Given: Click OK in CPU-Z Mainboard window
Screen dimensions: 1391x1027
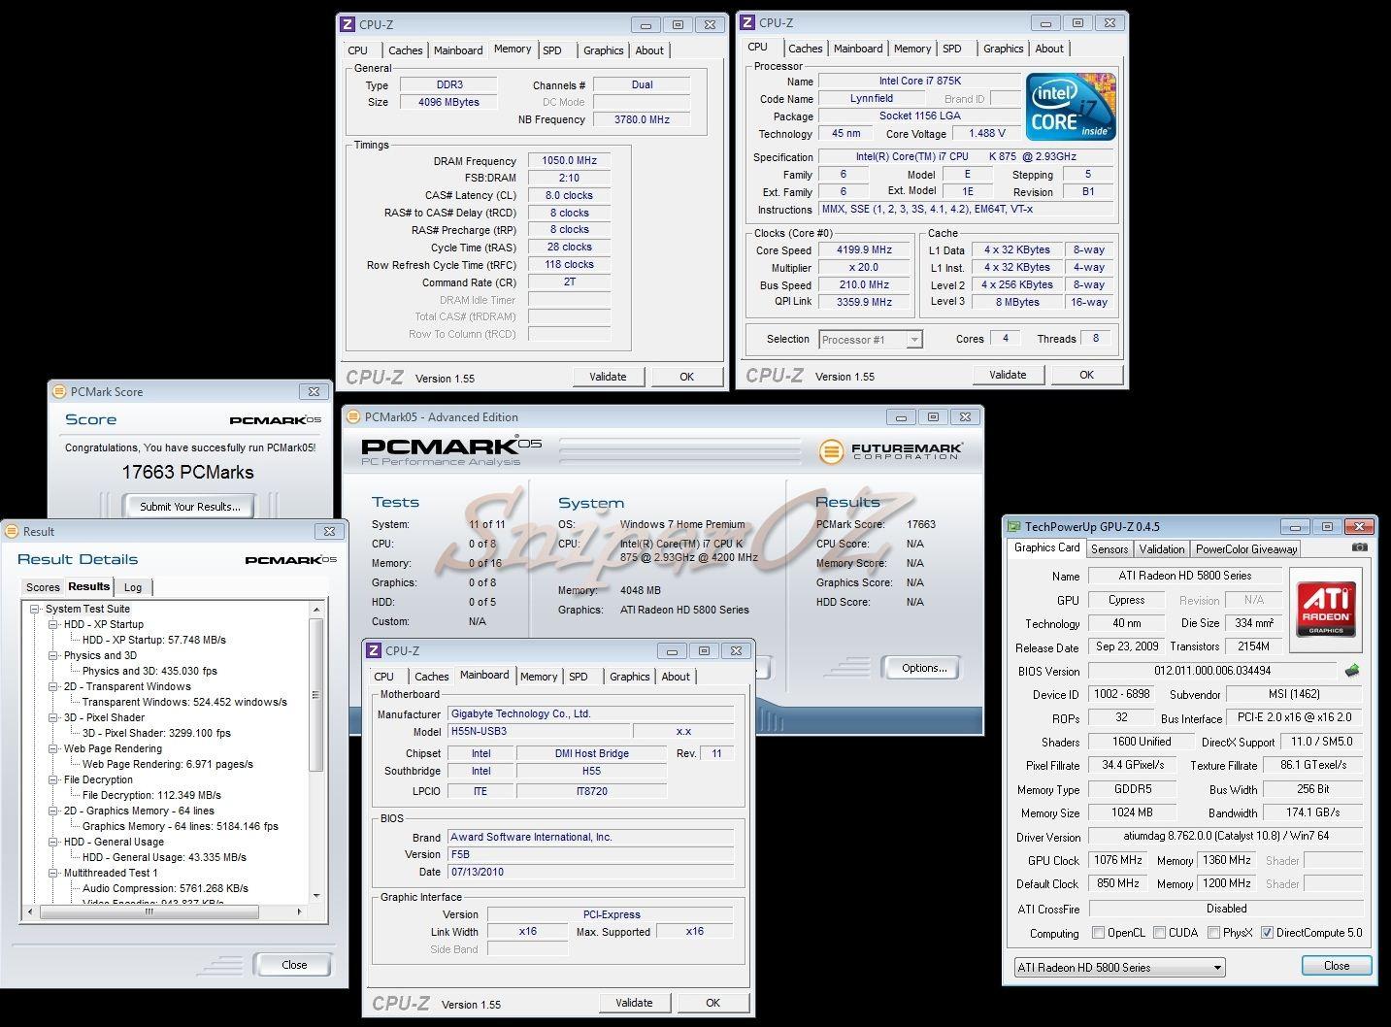Looking at the screenshot, I should pos(712,1003).
